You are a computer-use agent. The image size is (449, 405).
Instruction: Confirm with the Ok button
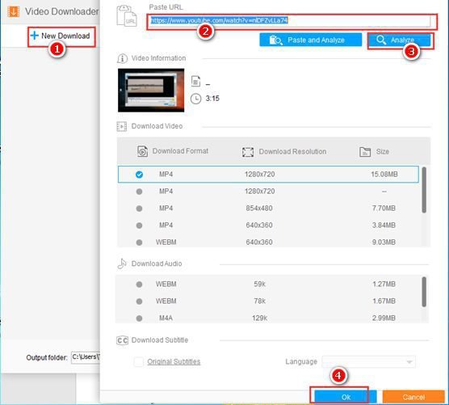[346, 397]
